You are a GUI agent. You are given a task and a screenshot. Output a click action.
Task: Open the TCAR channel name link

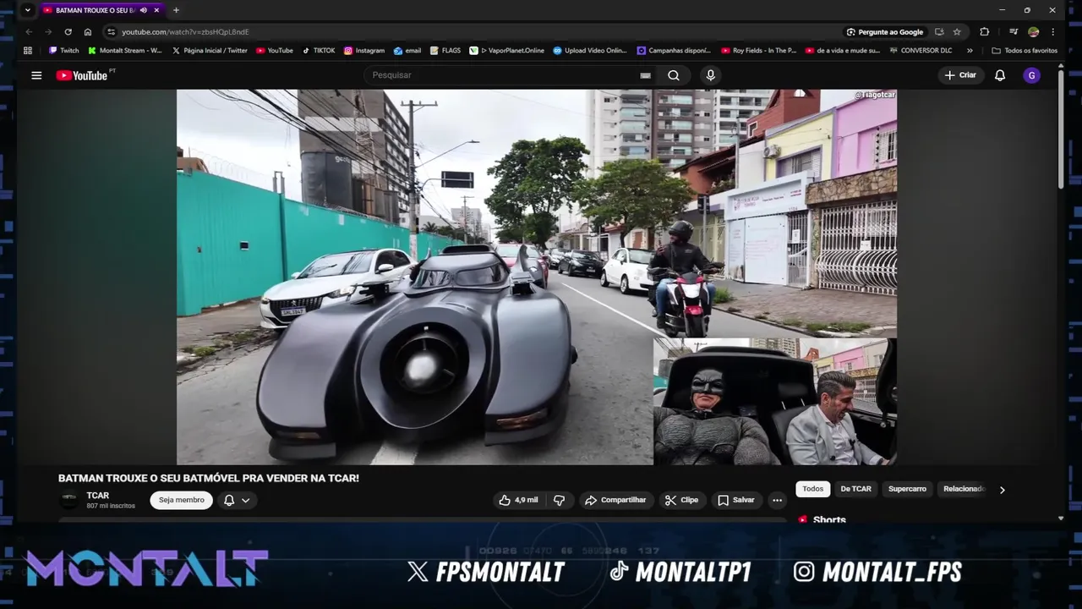[97, 496]
